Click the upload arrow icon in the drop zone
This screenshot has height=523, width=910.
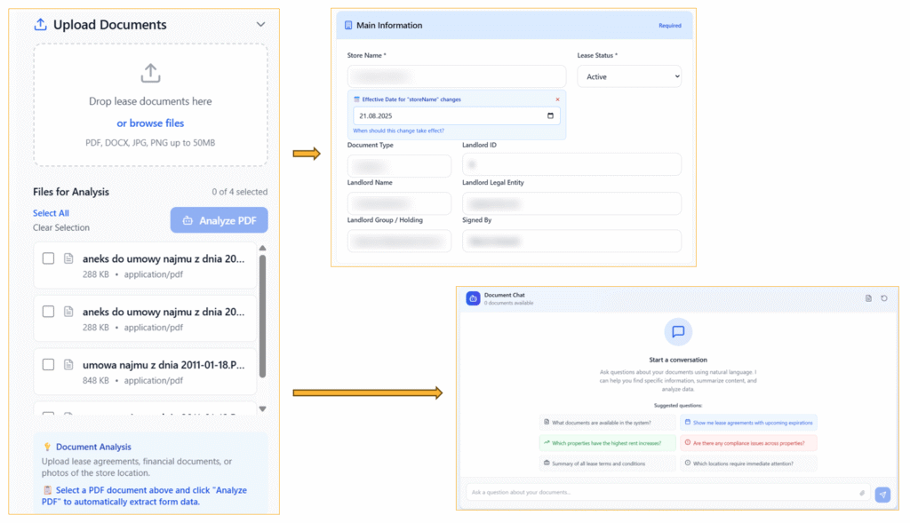tap(150, 73)
